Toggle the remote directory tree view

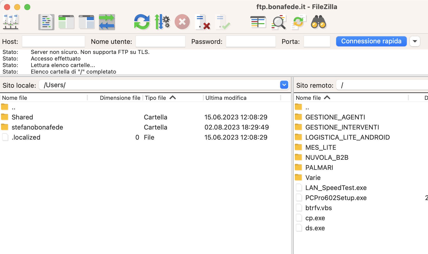coord(87,22)
